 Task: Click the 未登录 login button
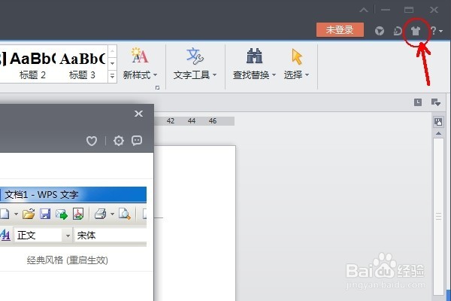pyautogui.click(x=340, y=29)
